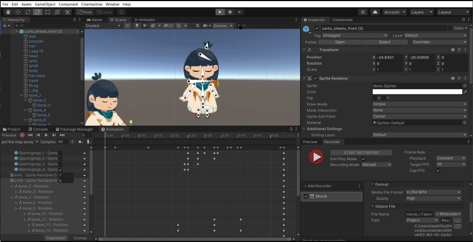
Task: Open Media File Format dropdown
Action: [x=433, y=192]
